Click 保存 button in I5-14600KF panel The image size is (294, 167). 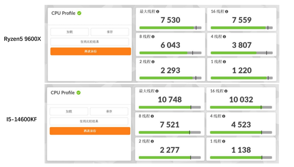tap(109, 111)
